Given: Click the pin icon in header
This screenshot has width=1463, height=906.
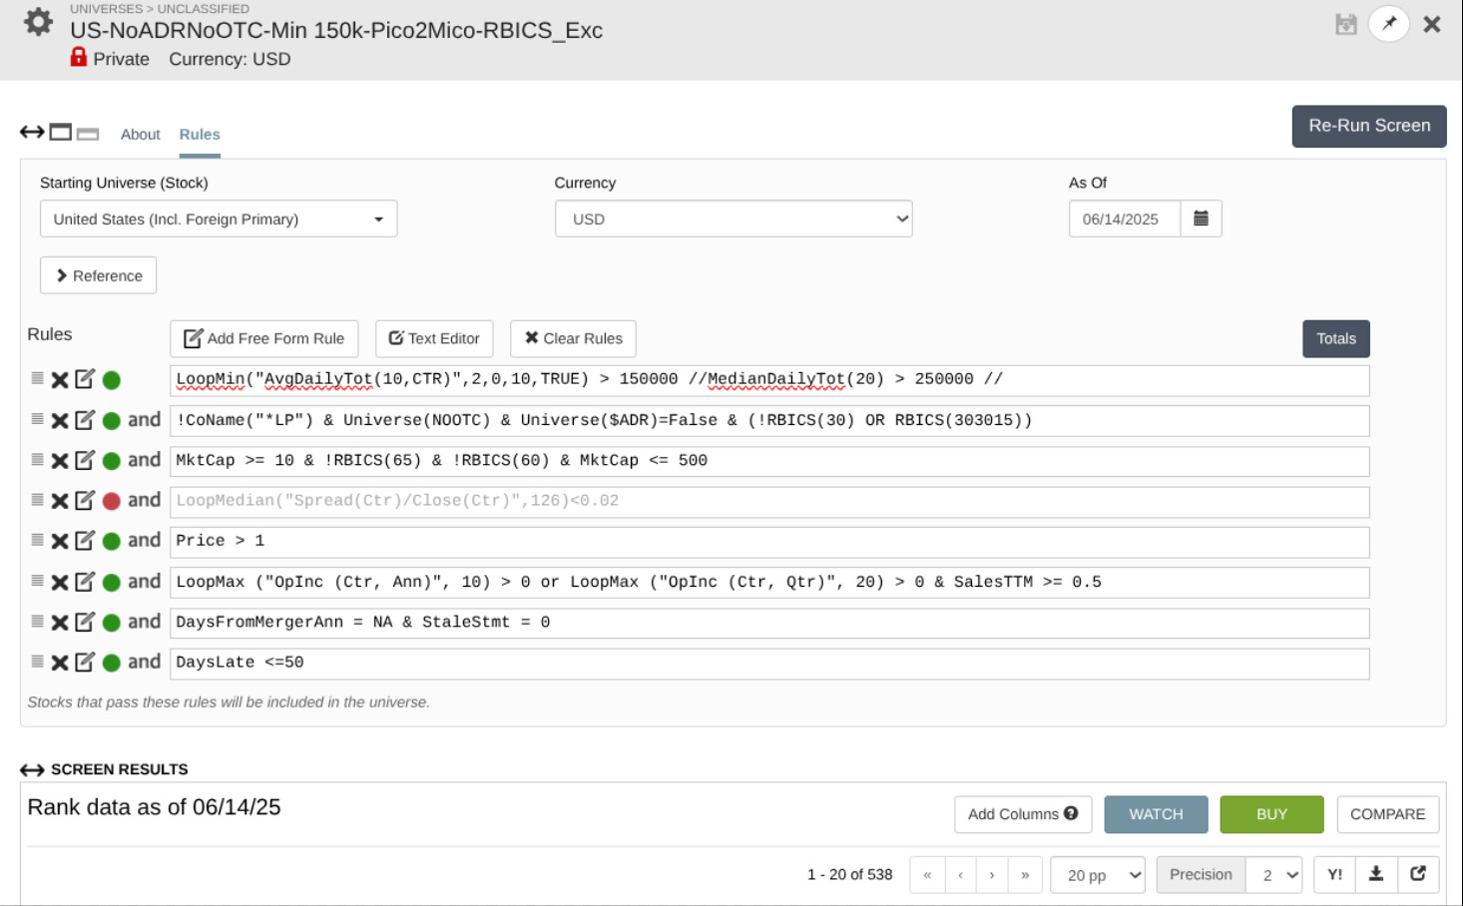Looking at the screenshot, I should pos(1388,24).
